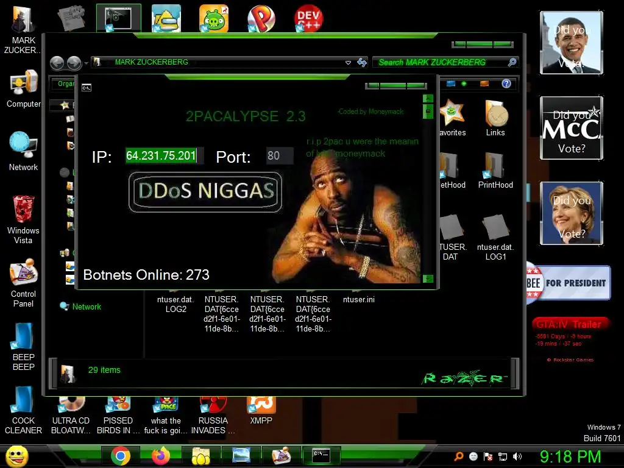Open the folder taskbar icon
This screenshot has width=624, height=468.
(201, 456)
